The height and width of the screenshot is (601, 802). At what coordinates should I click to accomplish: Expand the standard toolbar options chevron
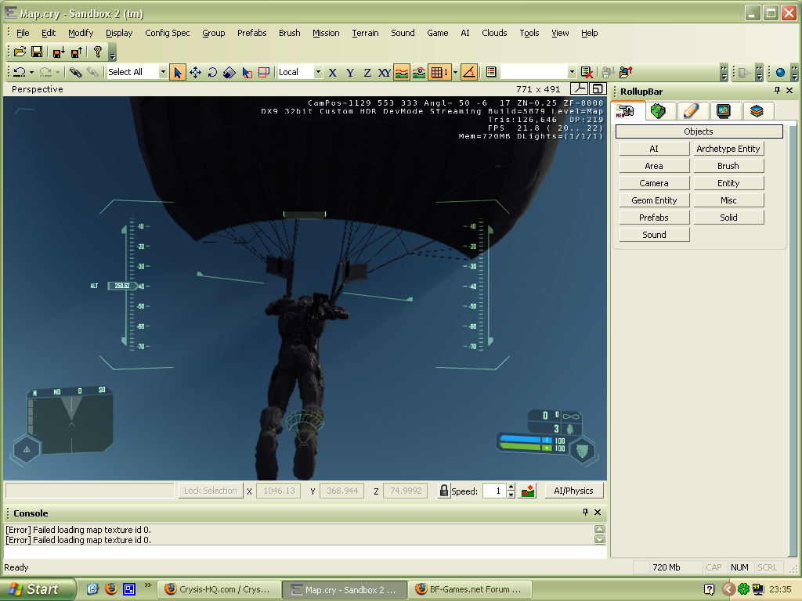pos(113,52)
